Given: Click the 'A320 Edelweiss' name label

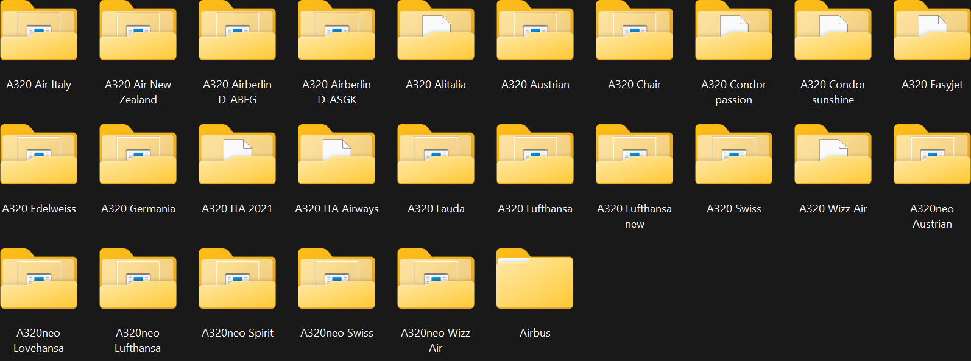Looking at the screenshot, I should [39, 209].
